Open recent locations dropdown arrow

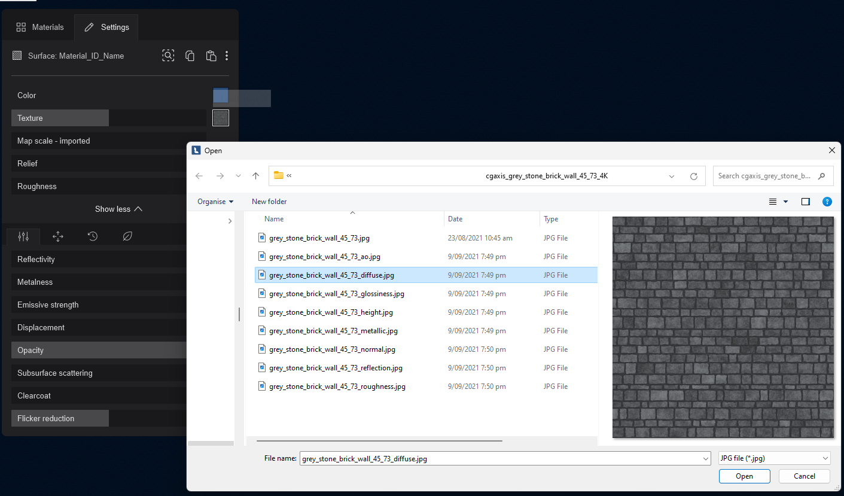(238, 177)
